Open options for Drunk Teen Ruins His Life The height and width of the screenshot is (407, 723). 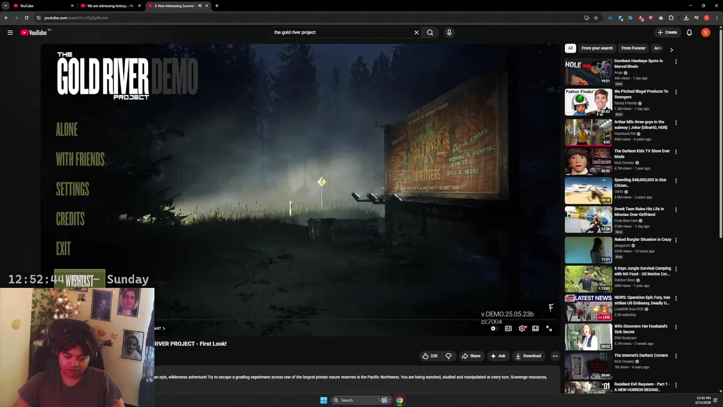(x=676, y=210)
